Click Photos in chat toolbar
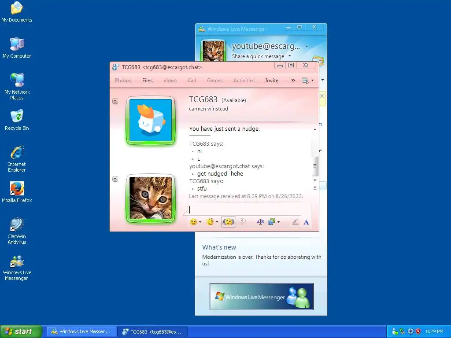 (123, 81)
